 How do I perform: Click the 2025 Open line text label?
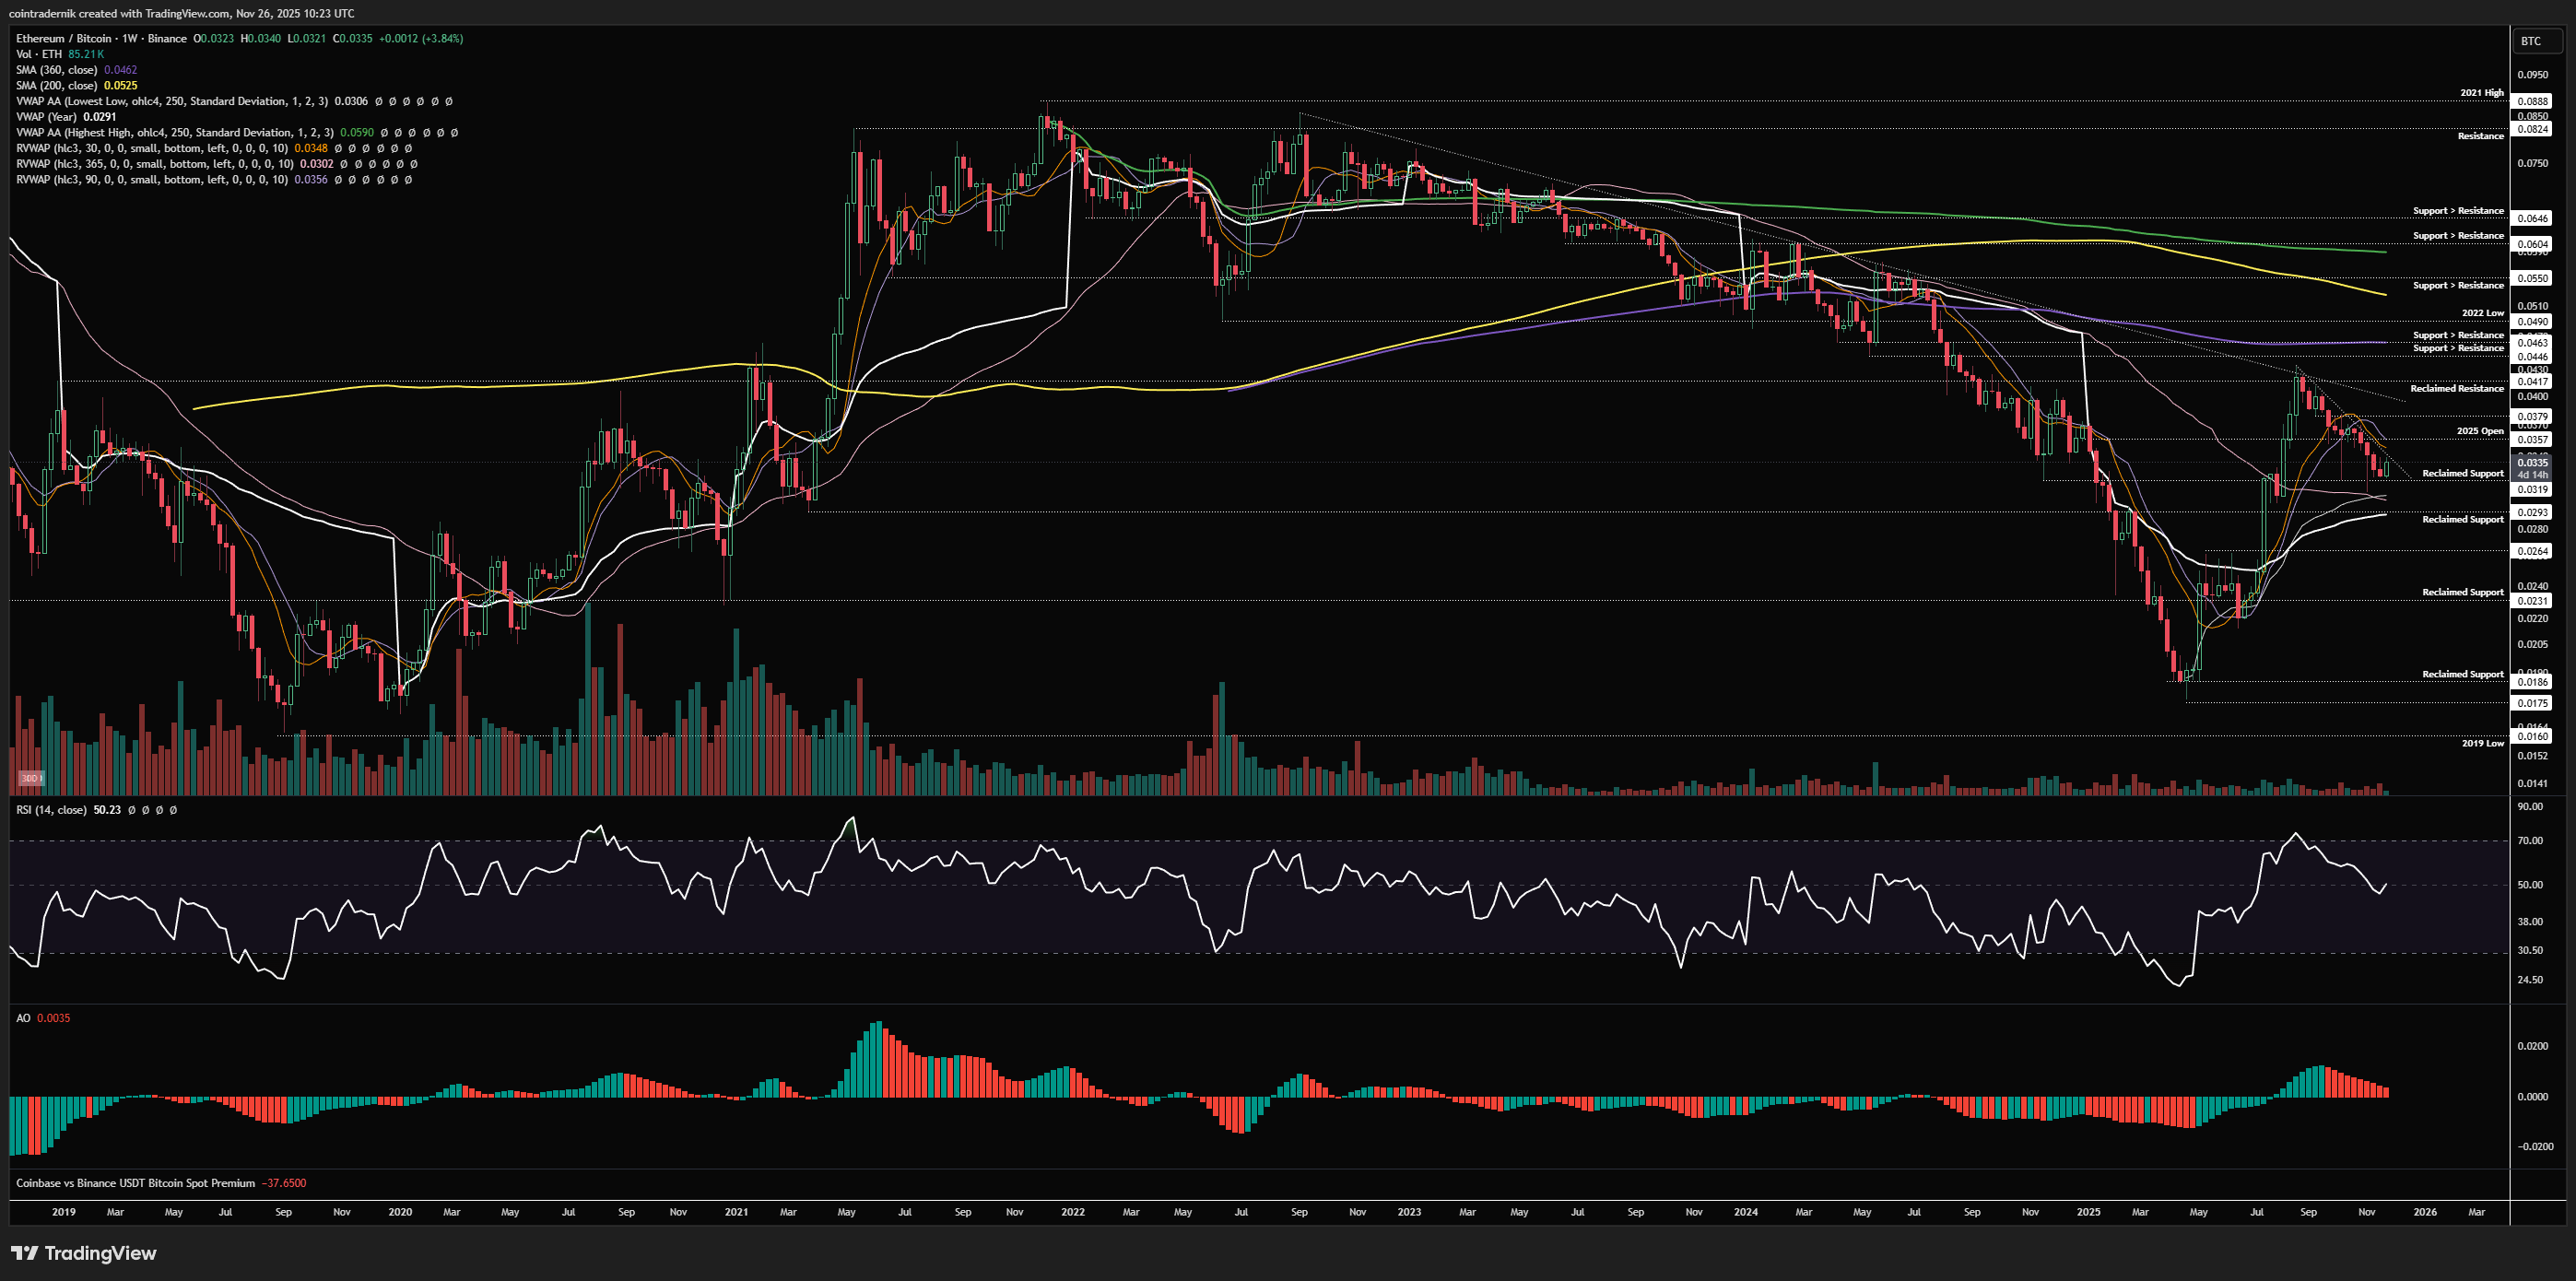[2479, 431]
